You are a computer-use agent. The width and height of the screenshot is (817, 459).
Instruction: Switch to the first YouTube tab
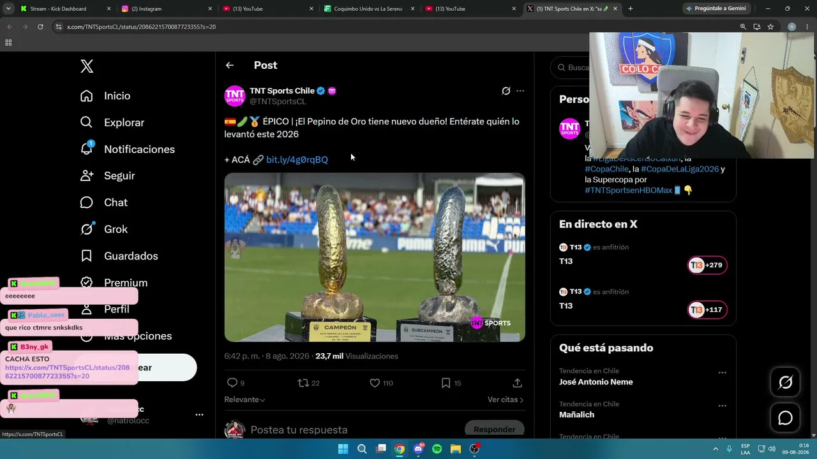(267, 9)
